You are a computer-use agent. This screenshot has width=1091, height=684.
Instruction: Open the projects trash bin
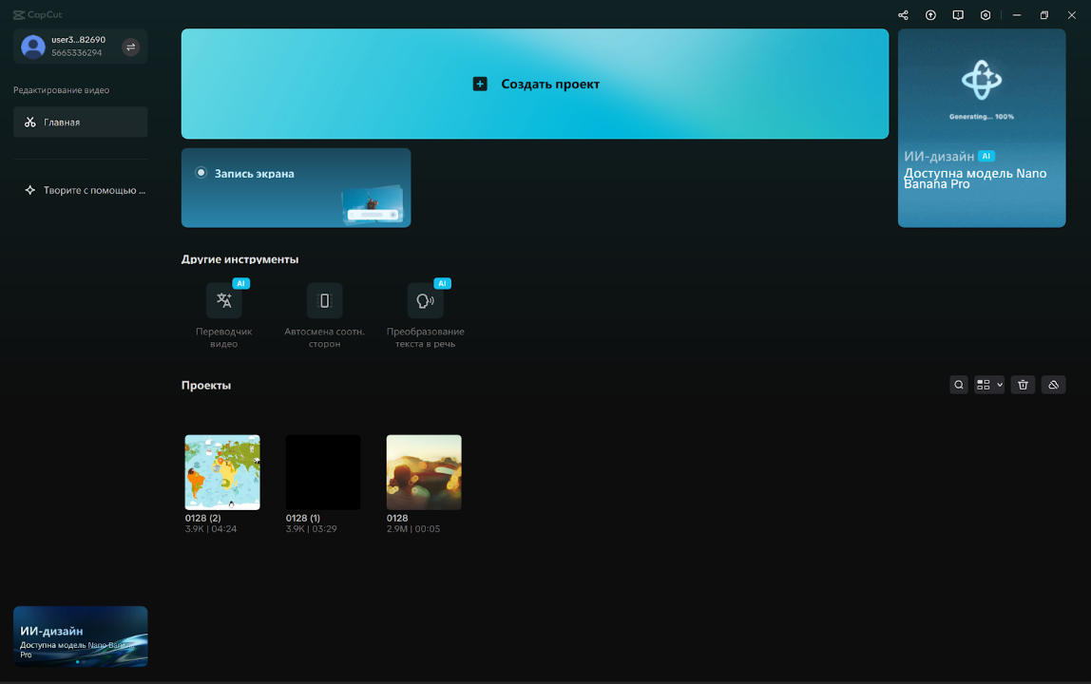[1023, 385]
